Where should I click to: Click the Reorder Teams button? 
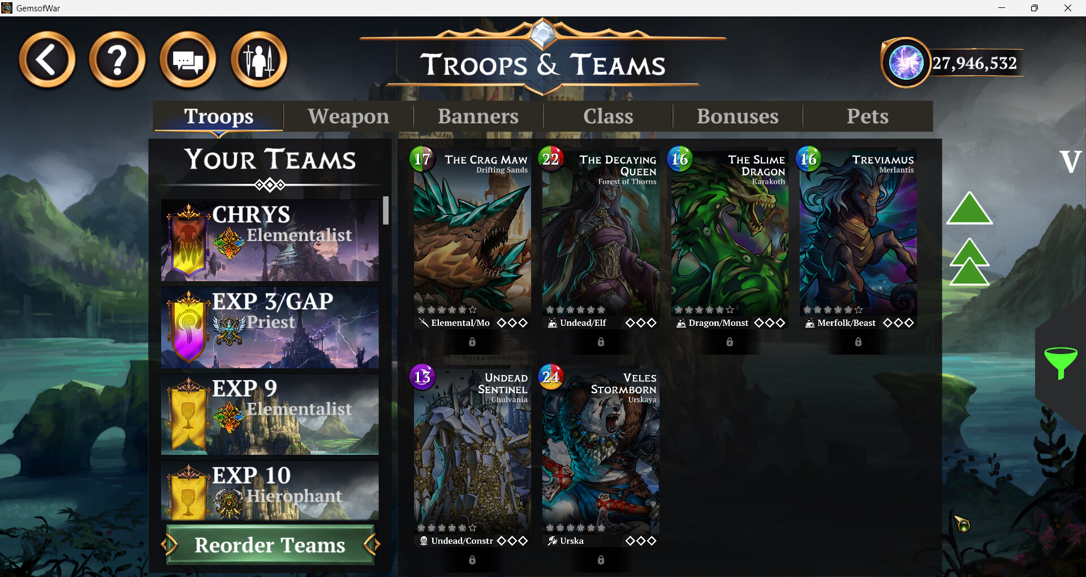pos(270,545)
